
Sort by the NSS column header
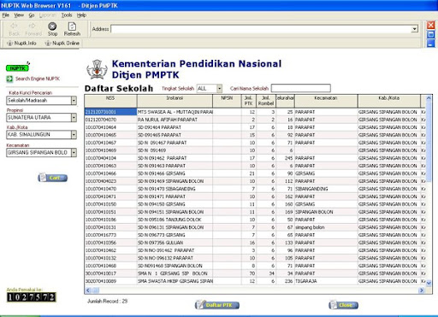point(110,101)
